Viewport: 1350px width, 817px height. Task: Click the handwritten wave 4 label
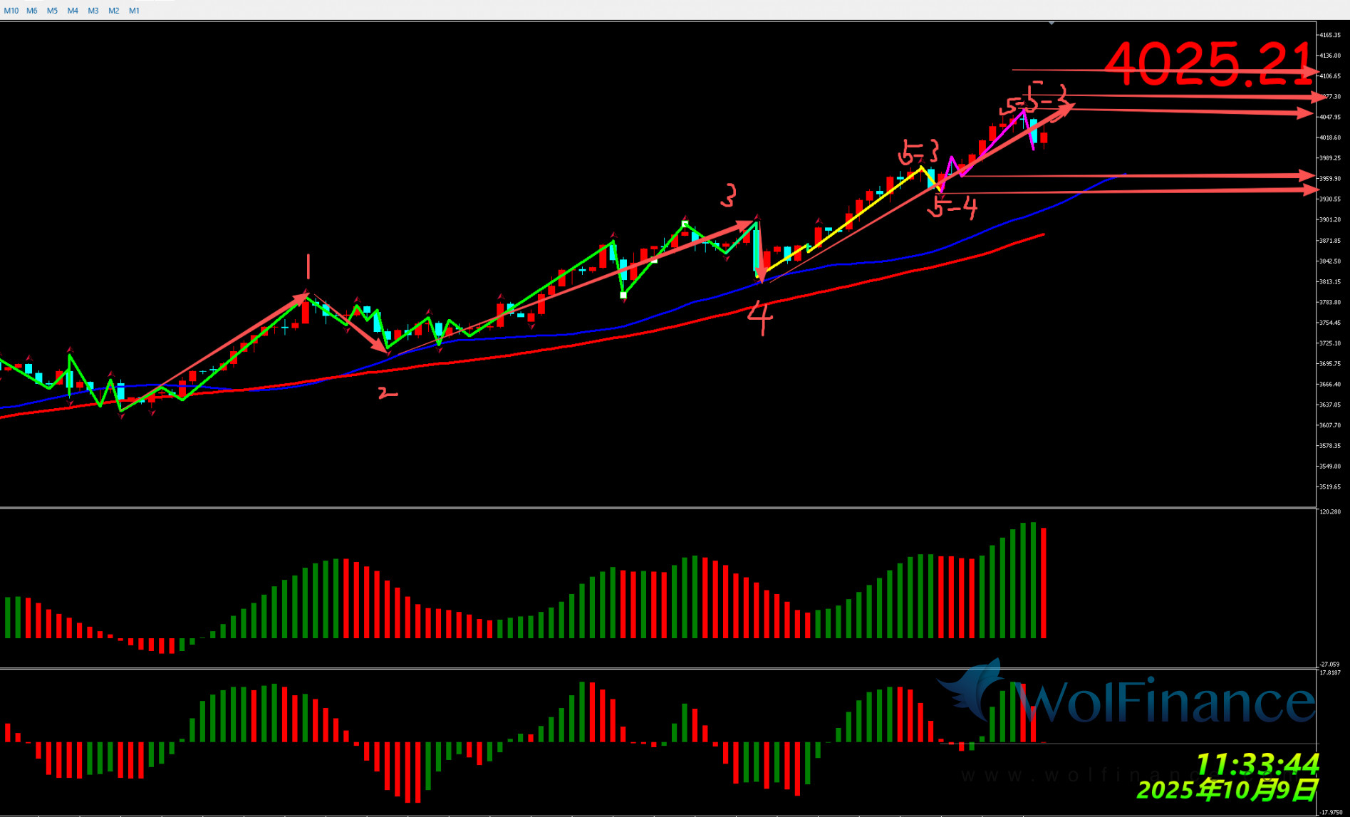760,318
